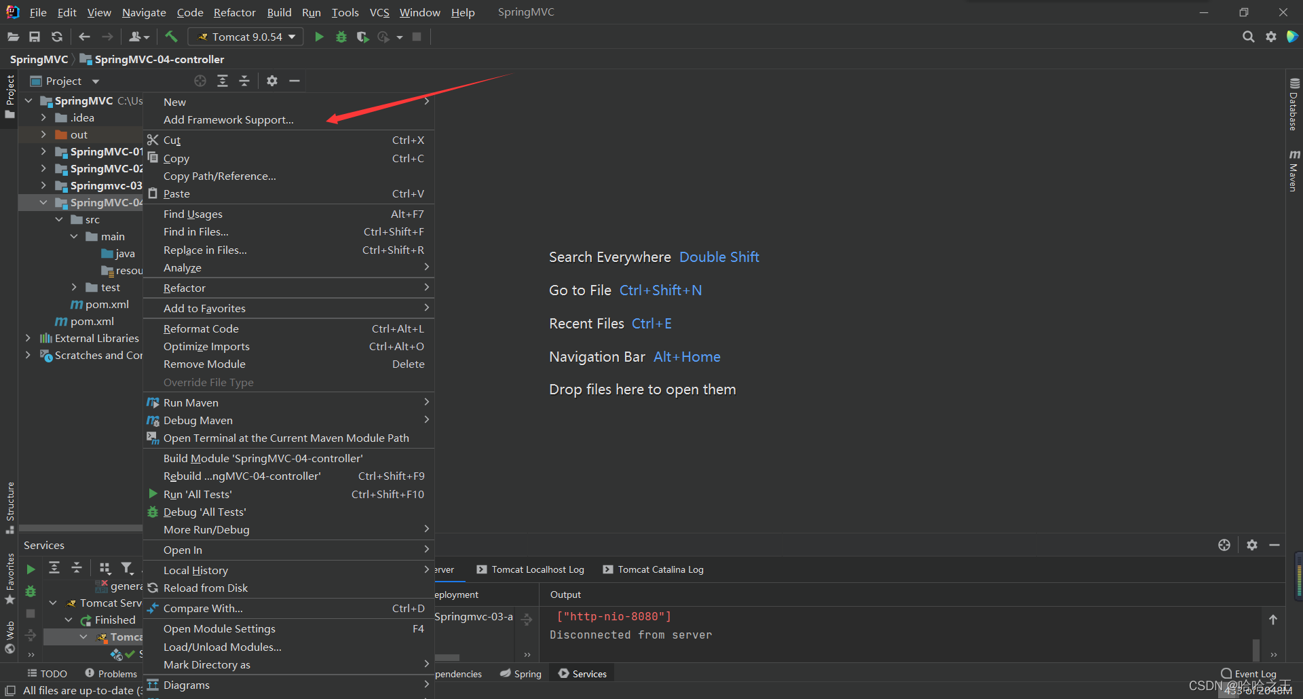Viewport: 1303px width, 699px height.
Task: Open the Refactor menu in the menu bar
Action: tap(234, 12)
